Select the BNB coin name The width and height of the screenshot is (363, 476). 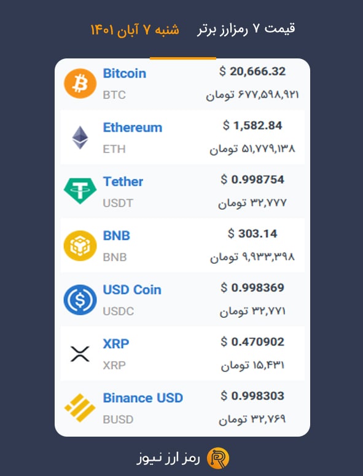(x=117, y=236)
